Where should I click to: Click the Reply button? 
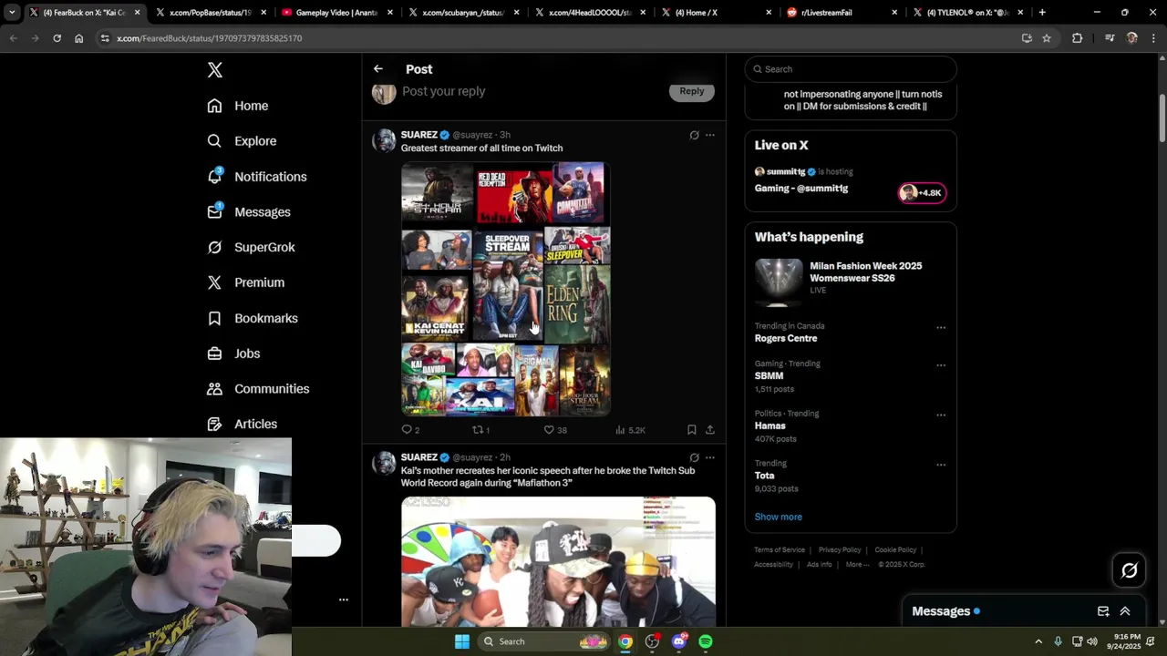tap(692, 91)
